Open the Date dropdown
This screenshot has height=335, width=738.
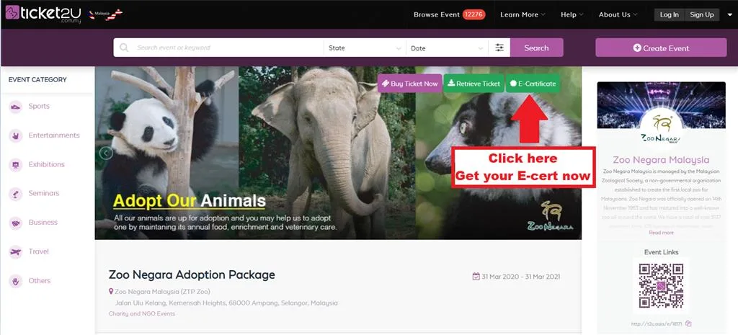coord(445,48)
